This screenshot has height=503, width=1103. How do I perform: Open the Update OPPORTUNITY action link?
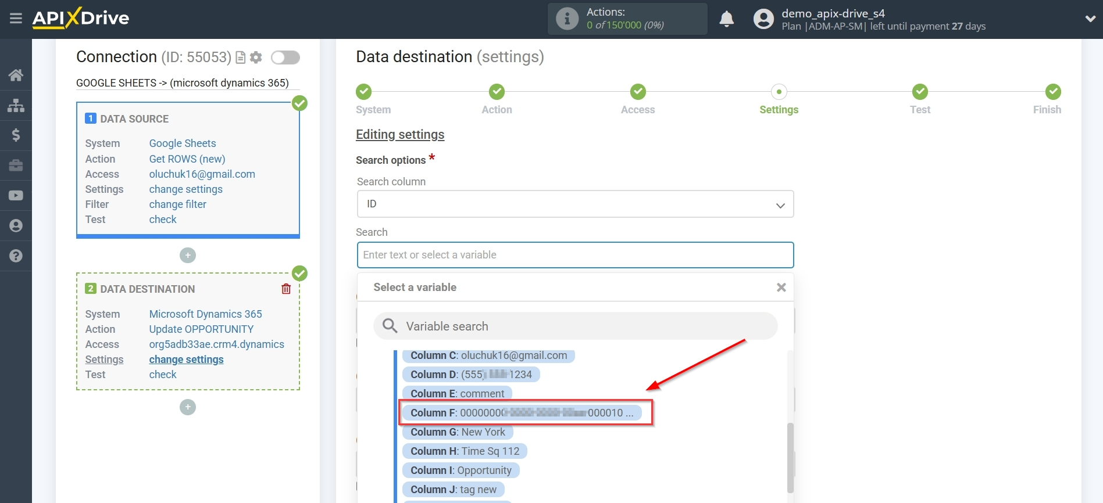coord(201,329)
